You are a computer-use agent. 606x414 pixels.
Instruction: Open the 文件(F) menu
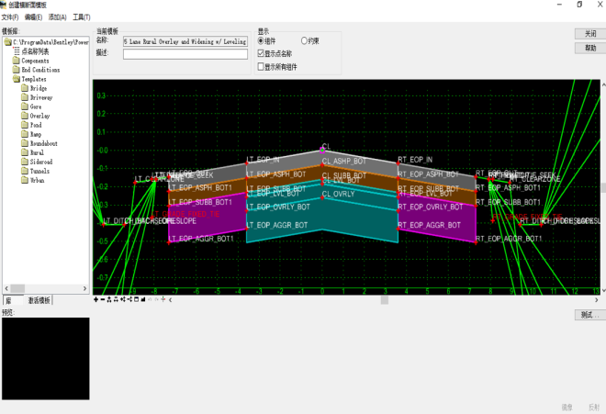point(10,17)
